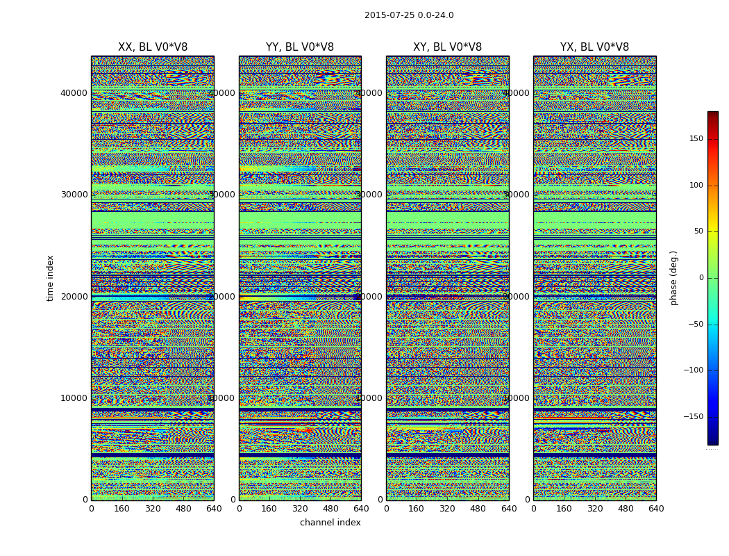
Task: Click the '320' x-tick under the YY panel
Action: [x=300, y=509]
